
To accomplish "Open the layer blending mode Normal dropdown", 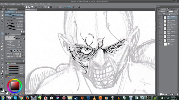I will (163, 12).
